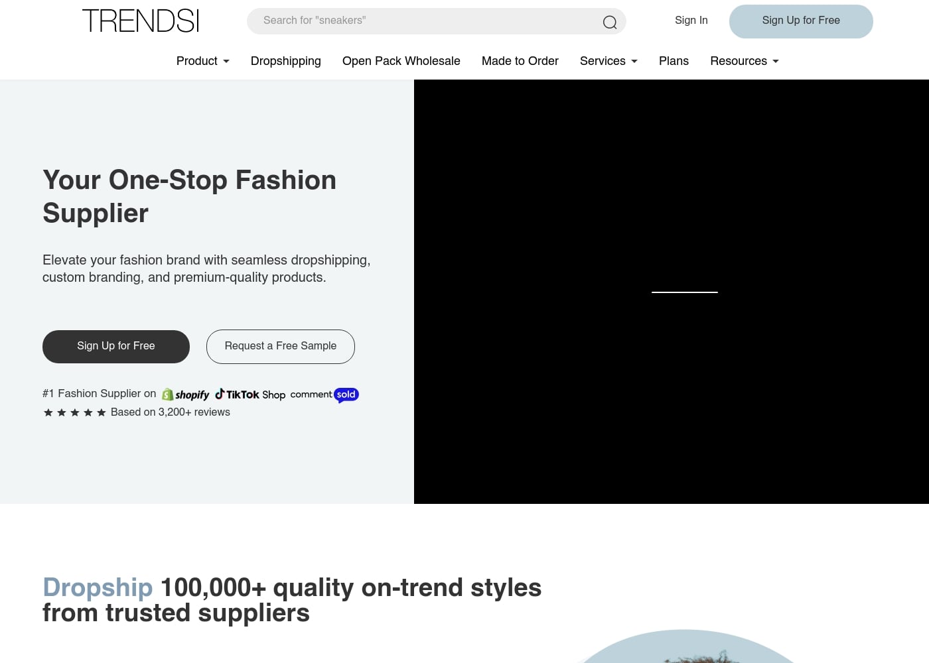Open Open Pack Wholesale menu item
929x663 pixels.
coord(401,61)
